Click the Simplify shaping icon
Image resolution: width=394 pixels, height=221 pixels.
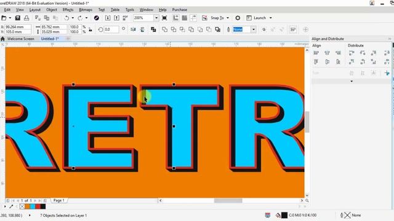(x=191, y=29)
